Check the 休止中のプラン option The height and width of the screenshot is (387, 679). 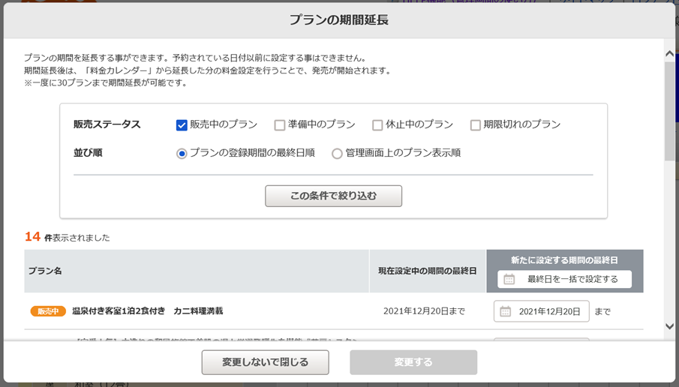point(377,125)
